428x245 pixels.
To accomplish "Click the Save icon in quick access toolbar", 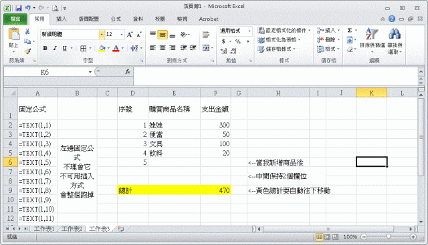I will tap(18, 8).
